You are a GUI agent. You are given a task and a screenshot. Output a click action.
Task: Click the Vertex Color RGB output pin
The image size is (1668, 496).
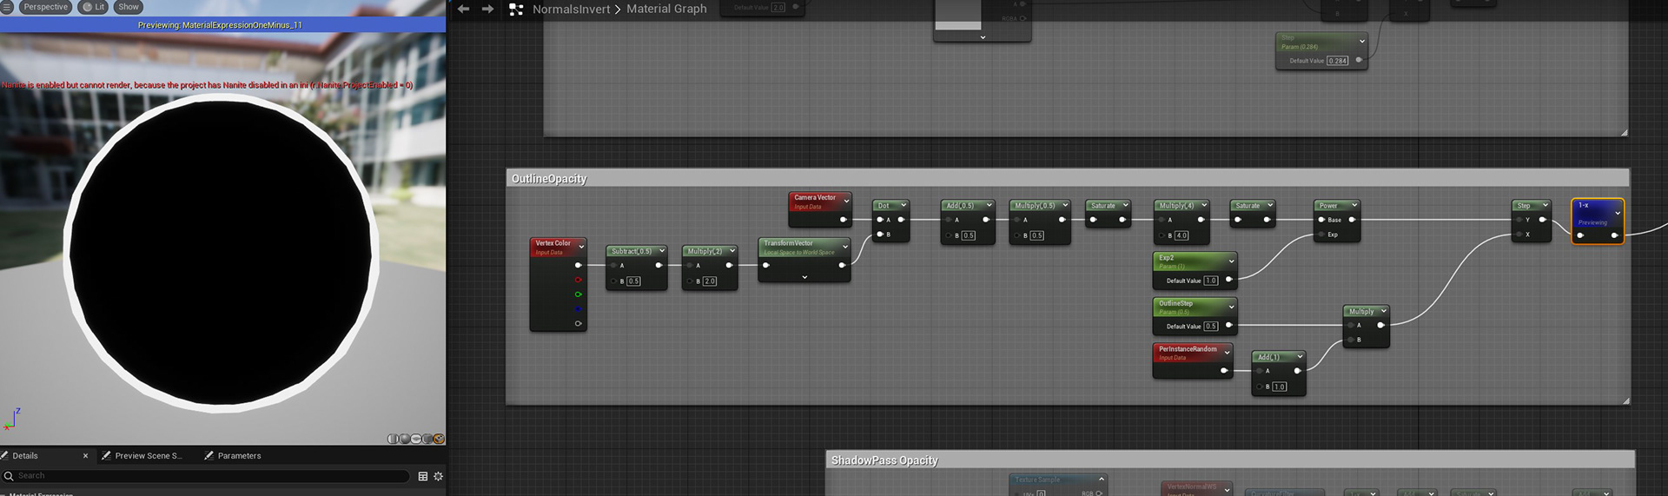(578, 265)
